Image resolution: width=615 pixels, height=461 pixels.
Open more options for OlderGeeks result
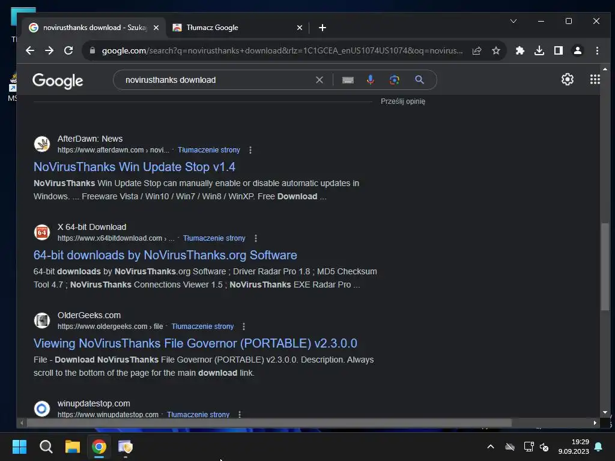244,327
